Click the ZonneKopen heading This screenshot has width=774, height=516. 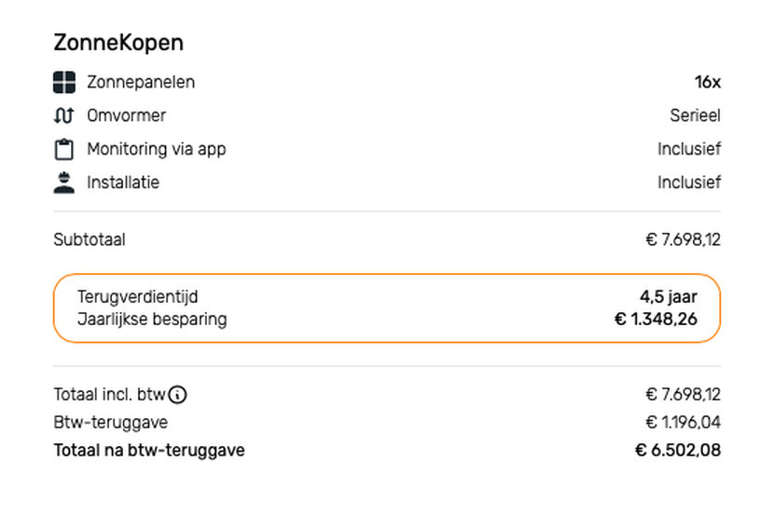pyautogui.click(x=118, y=43)
